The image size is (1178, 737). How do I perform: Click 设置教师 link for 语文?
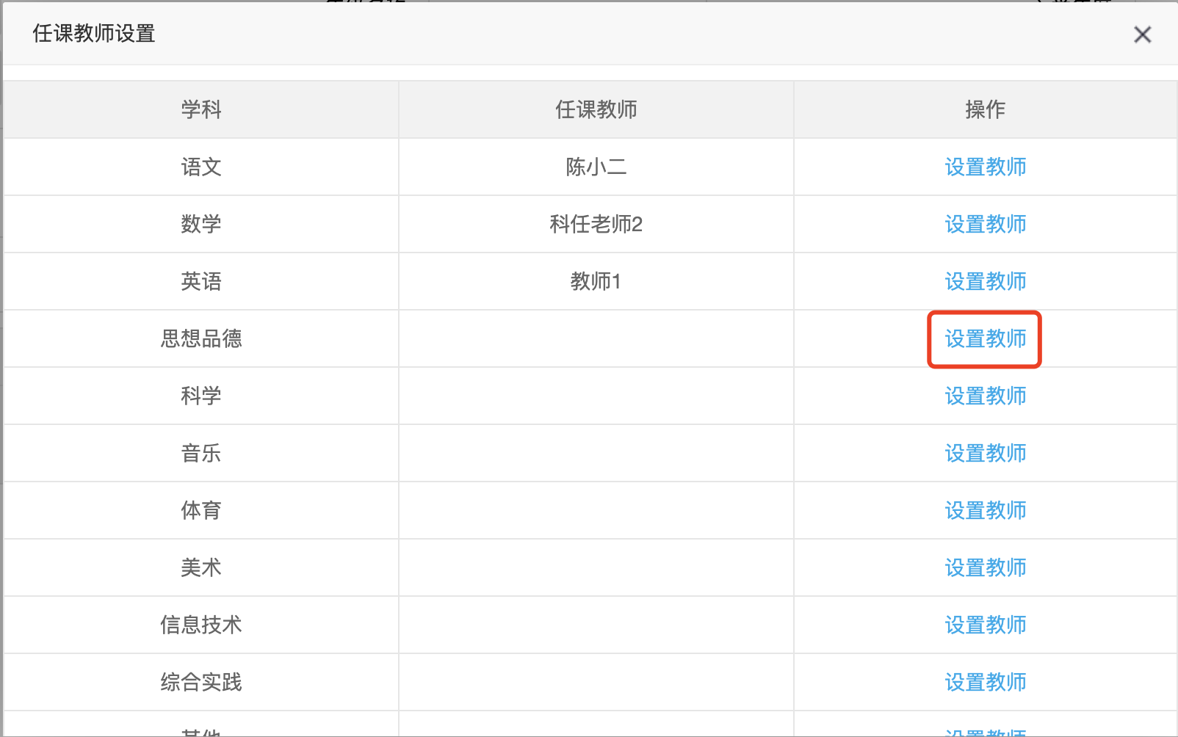[x=985, y=167]
